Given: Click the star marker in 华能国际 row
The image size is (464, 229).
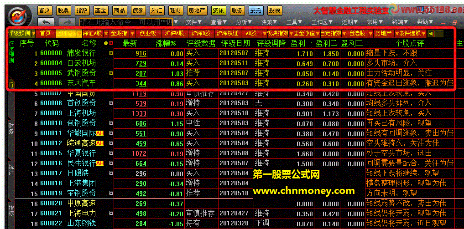Looking at the screenshot, I should pos(111,133).
